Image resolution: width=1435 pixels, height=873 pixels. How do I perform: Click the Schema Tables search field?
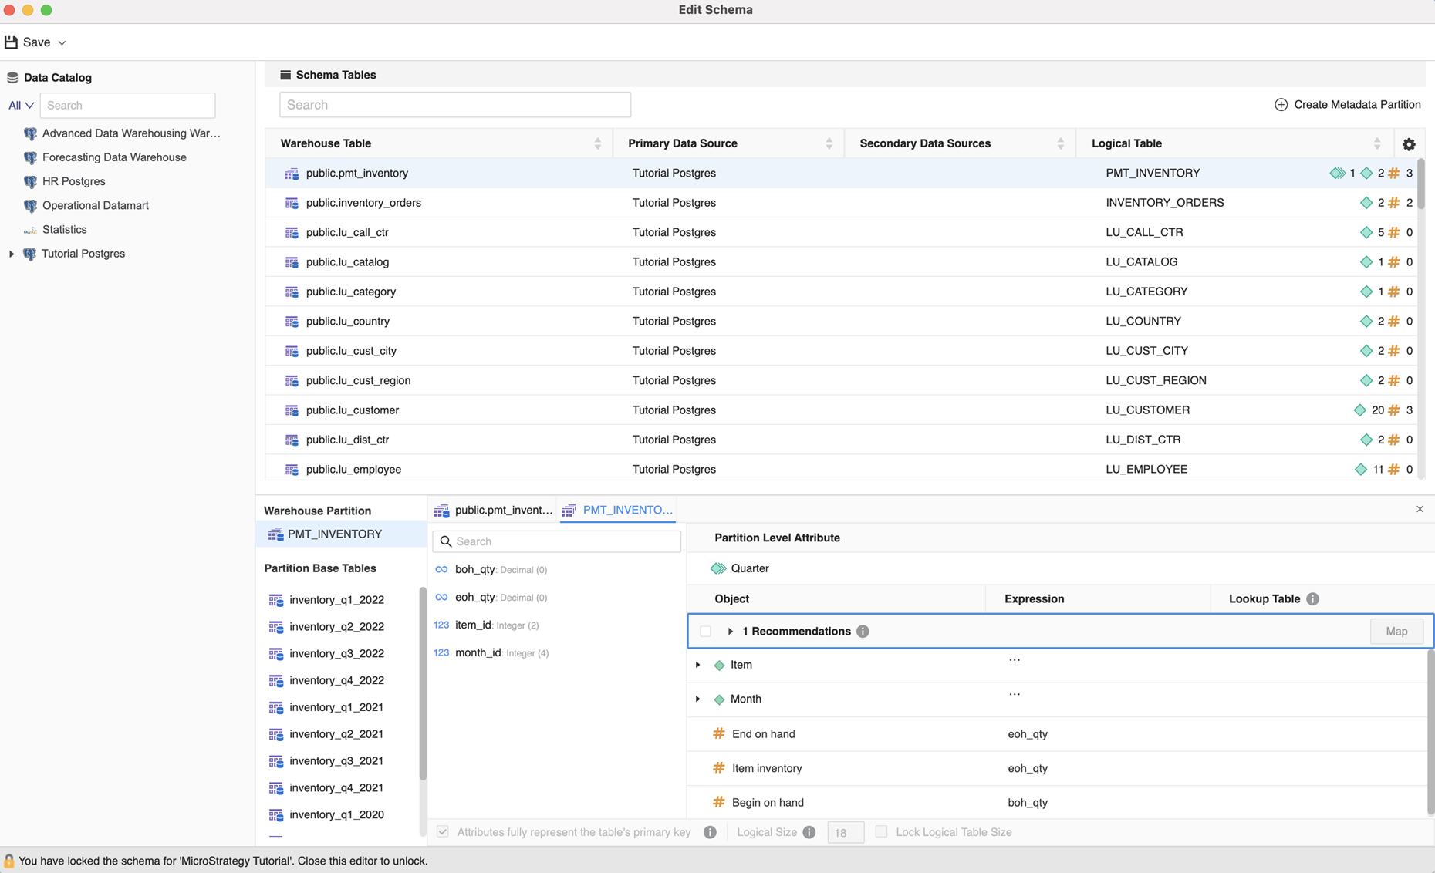pos(455,105)
